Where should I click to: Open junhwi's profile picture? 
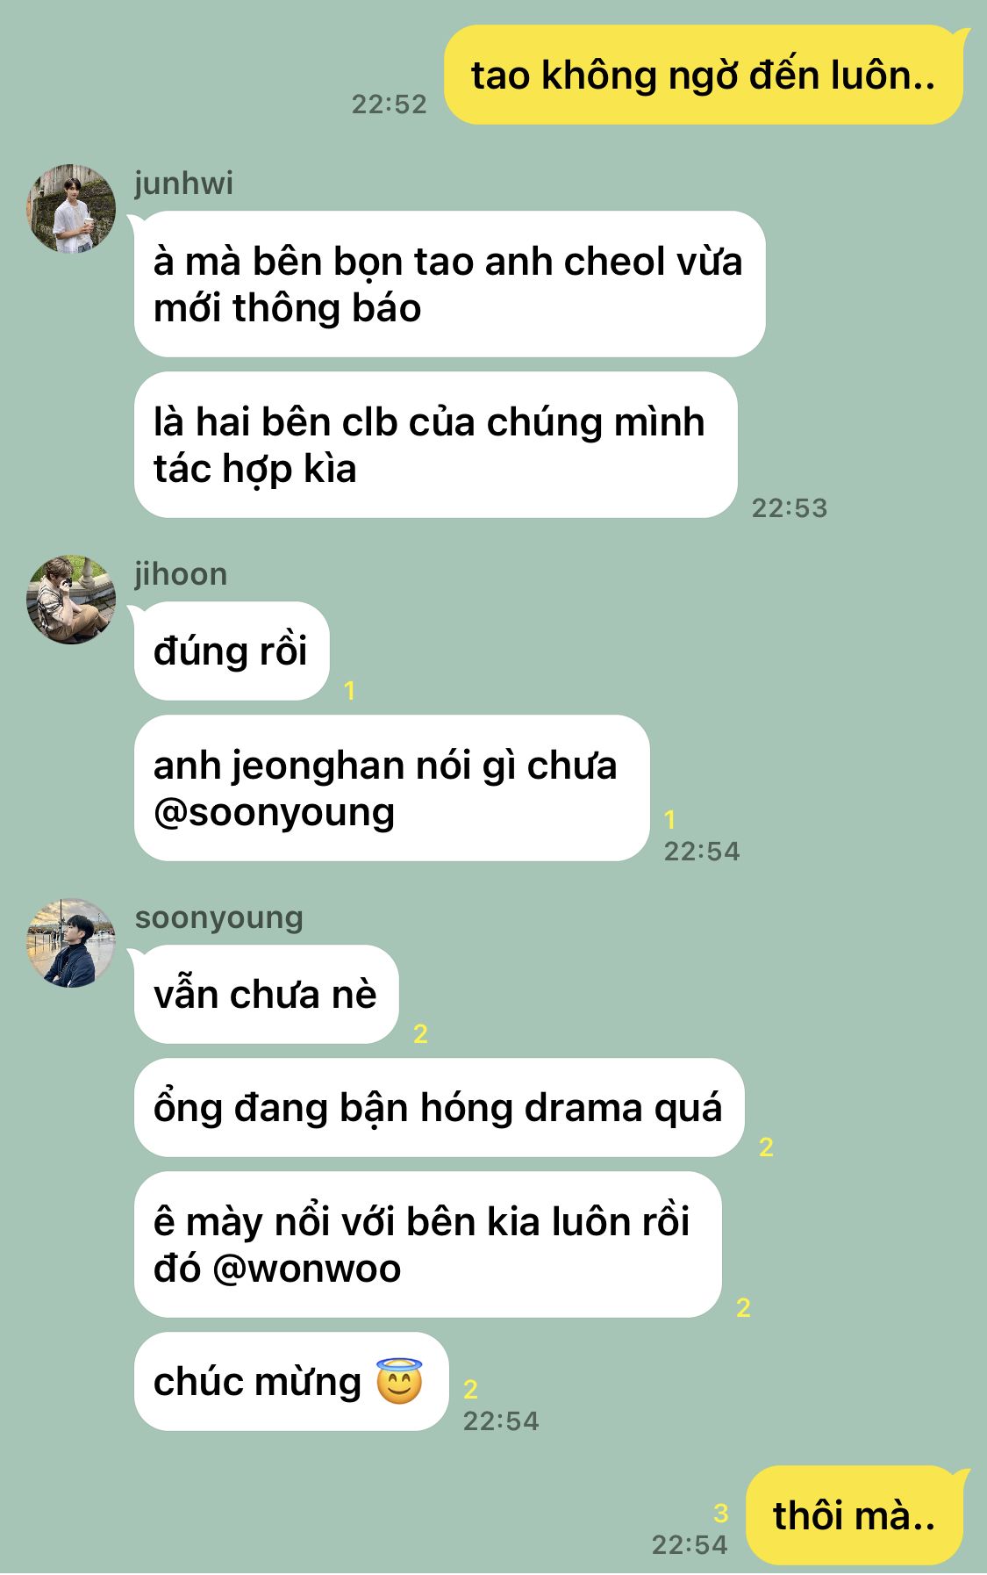71,209
